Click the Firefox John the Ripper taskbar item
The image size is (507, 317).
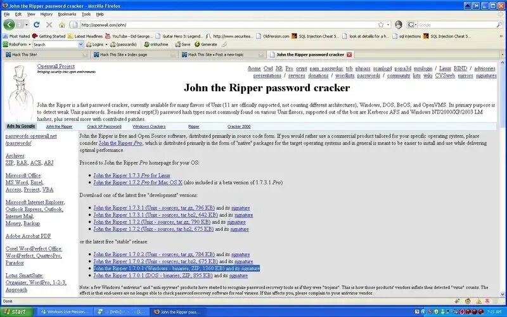click(177, 312)
